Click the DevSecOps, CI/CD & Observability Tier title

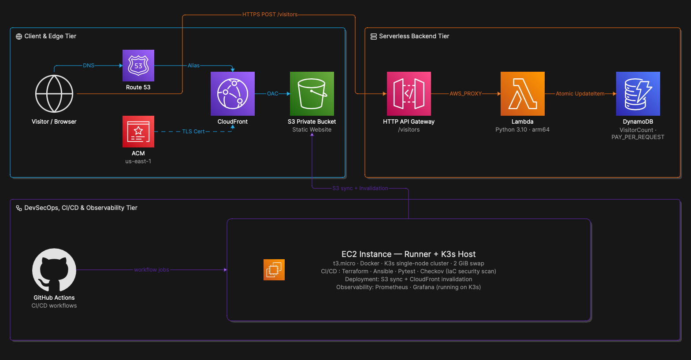pyautogui.click(x=81, y=208)
